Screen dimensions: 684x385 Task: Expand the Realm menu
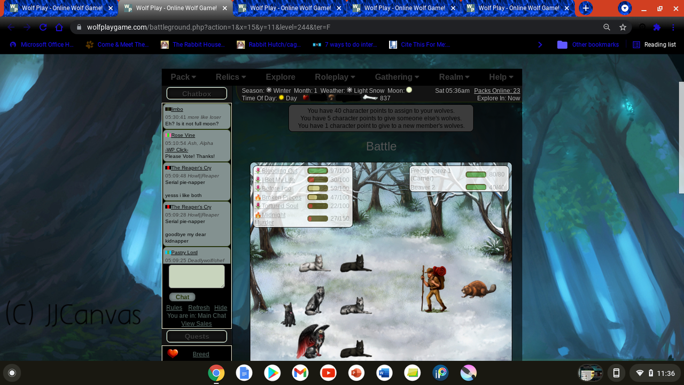pyautogui.click(x=454, y=77)
